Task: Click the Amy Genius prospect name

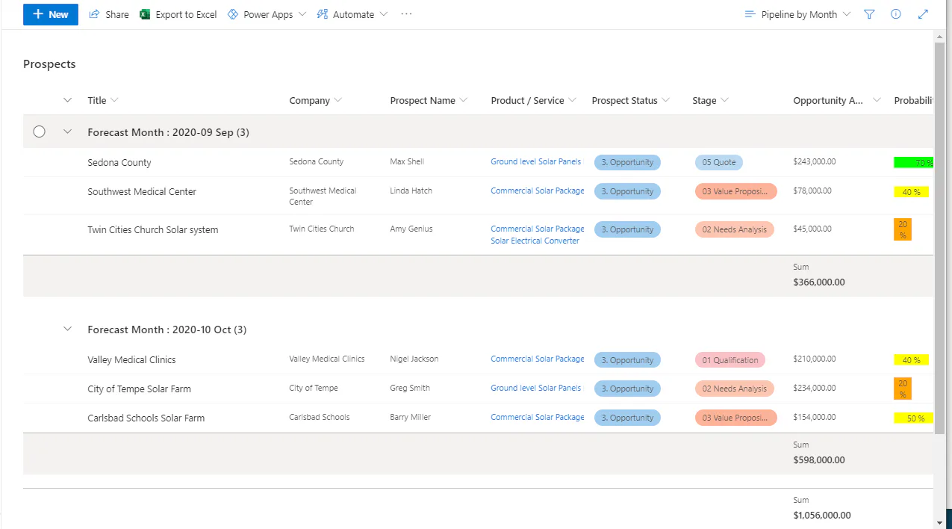Action: (411, 229)
